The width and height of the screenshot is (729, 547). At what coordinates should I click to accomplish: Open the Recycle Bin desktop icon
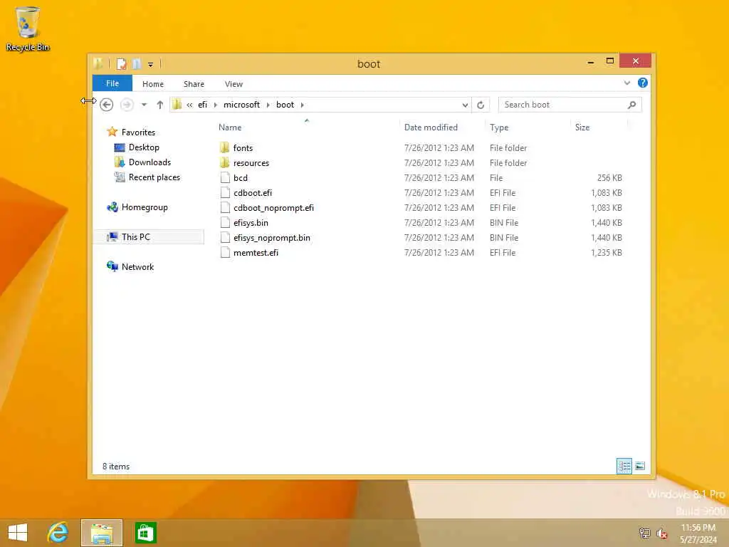[28, 28]
